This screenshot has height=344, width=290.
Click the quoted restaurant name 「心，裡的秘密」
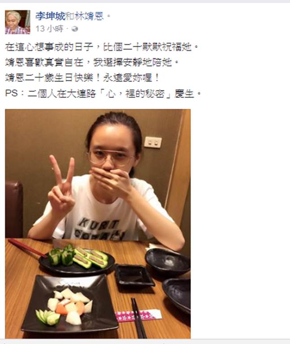[x=134, y=94]
